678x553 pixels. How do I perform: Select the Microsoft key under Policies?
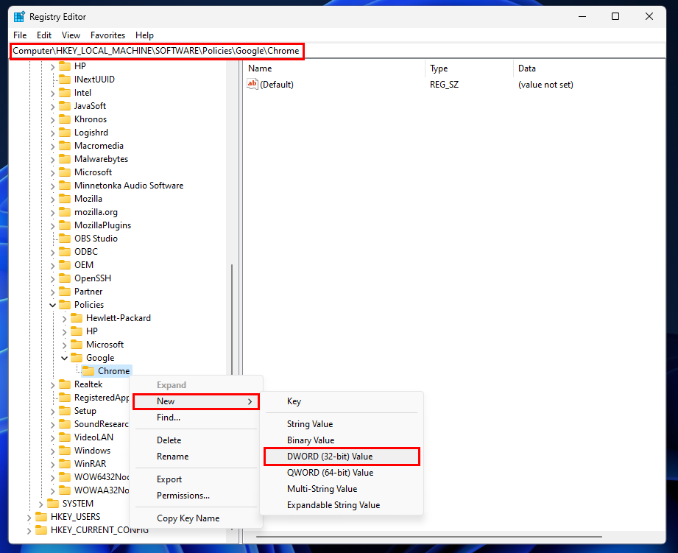pos(105,344)
